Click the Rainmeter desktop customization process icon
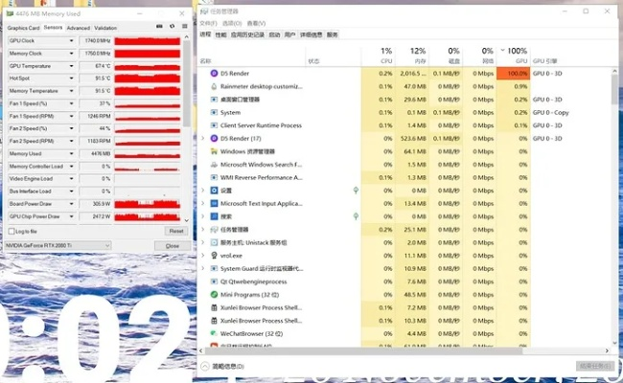Screen dimensions: 623x383 click(x=214, y=86)
